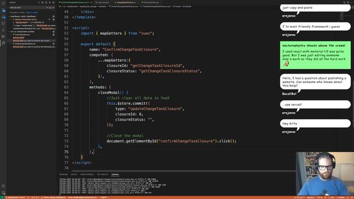Click 'modules' breadcrumb segment
354x199 pixels.
[x=102, y=7]
